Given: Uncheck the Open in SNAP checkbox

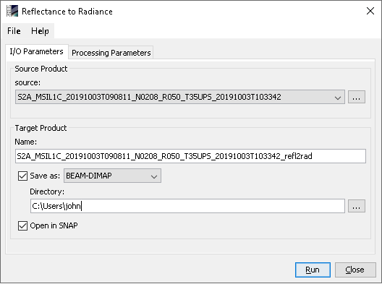Looking at the screenshot, I should coord(22,225).
